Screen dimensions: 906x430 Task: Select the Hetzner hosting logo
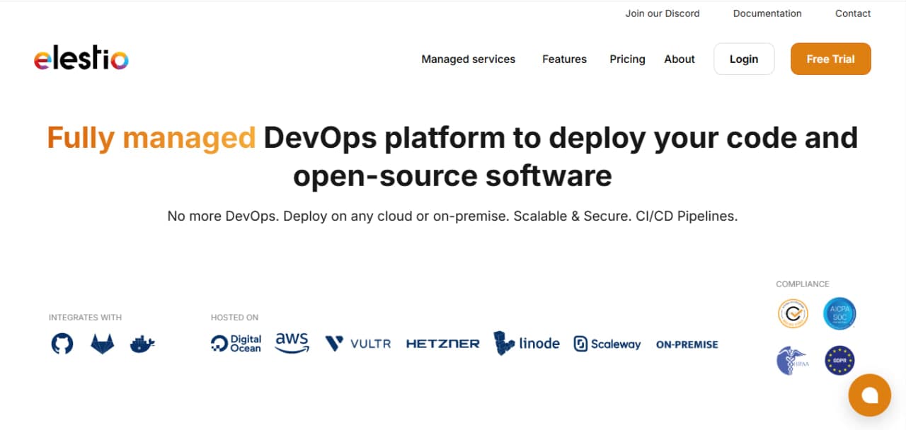tap(443, 344)
